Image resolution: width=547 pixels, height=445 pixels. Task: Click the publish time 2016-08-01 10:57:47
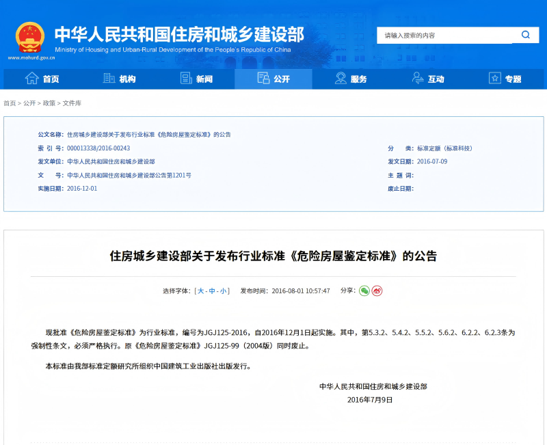301,291
